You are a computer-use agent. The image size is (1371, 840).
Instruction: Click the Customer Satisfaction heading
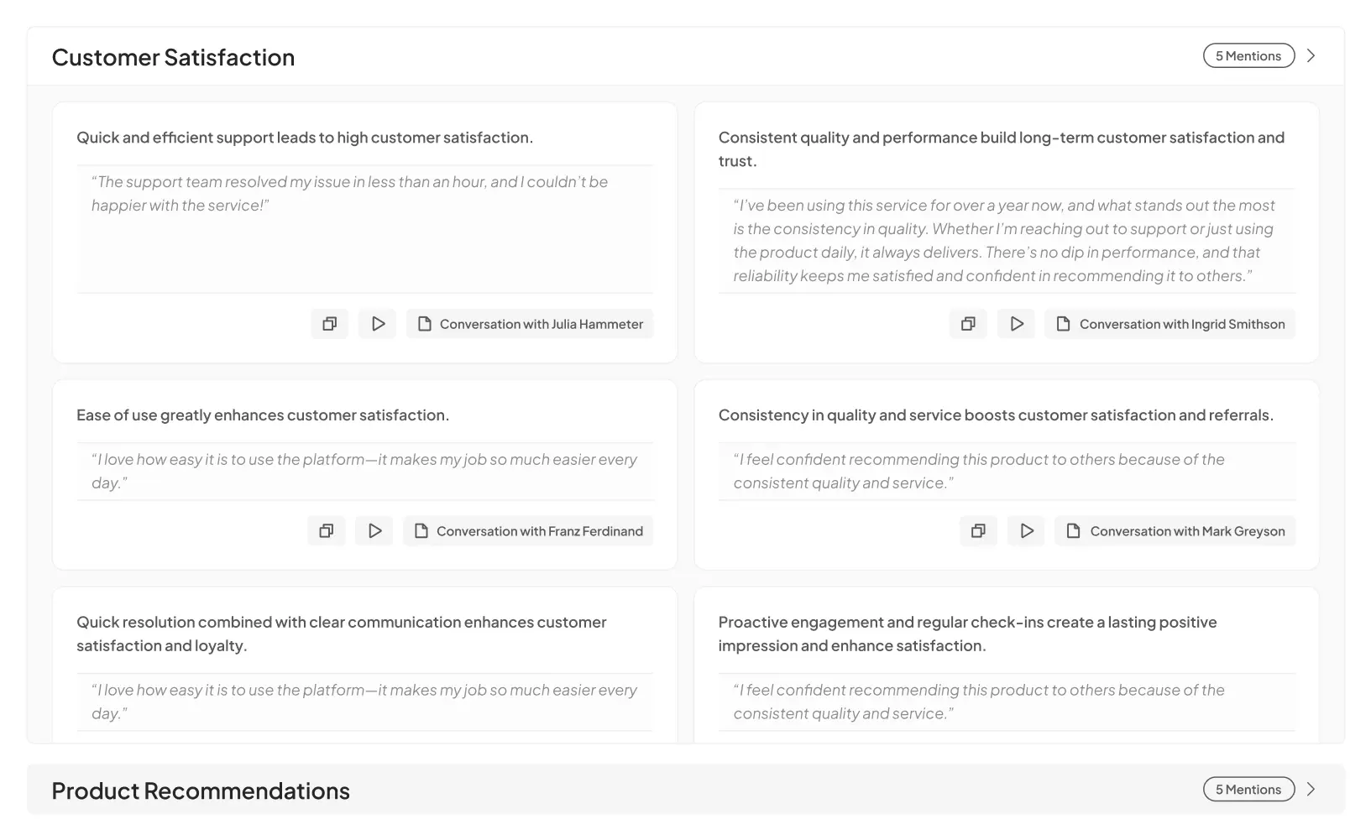pyautogui.click(x=173, y=57)
